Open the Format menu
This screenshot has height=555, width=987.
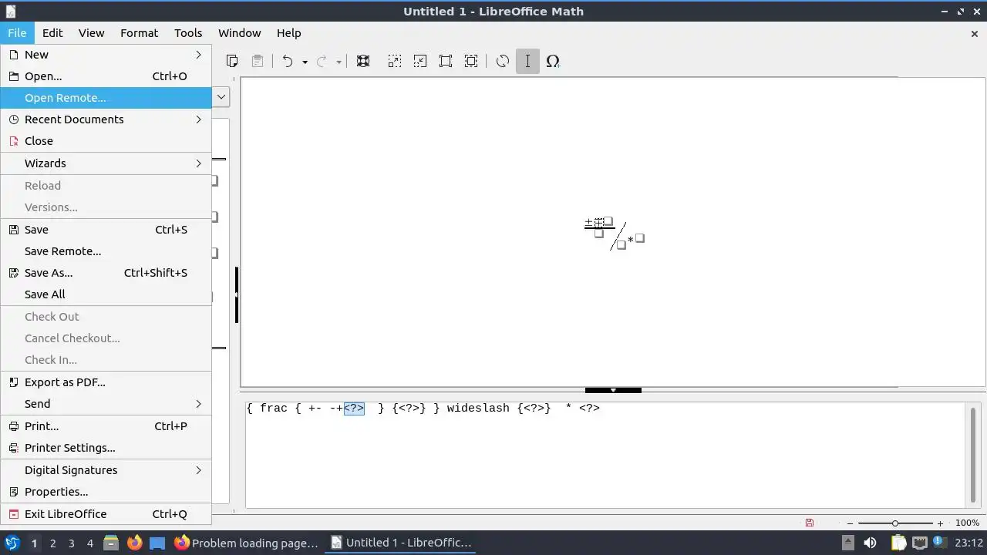[139, 33]
